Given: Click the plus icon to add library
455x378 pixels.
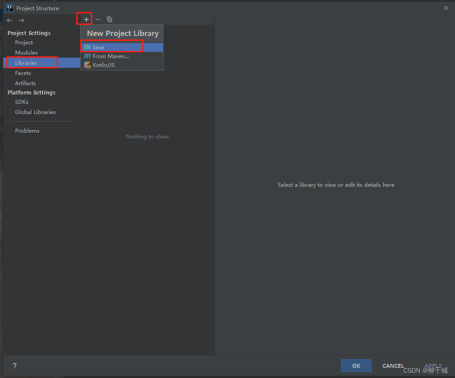Looking at the screenshot, I should [x=86, y=20].
